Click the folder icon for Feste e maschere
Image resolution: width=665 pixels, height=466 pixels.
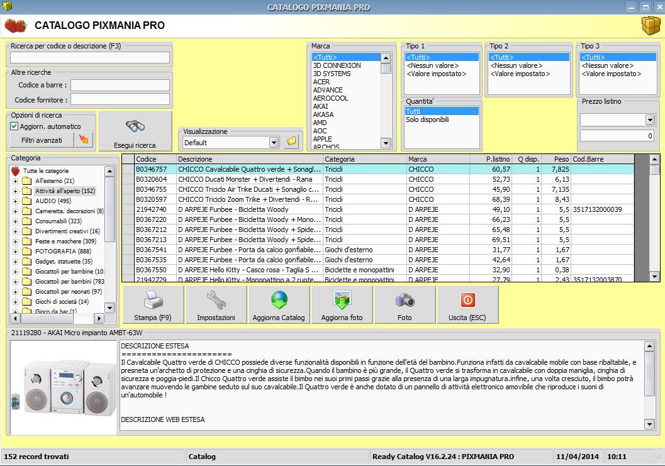(26, 241)
